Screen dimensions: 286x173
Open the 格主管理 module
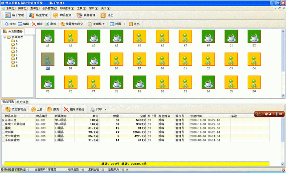(38, 15)
